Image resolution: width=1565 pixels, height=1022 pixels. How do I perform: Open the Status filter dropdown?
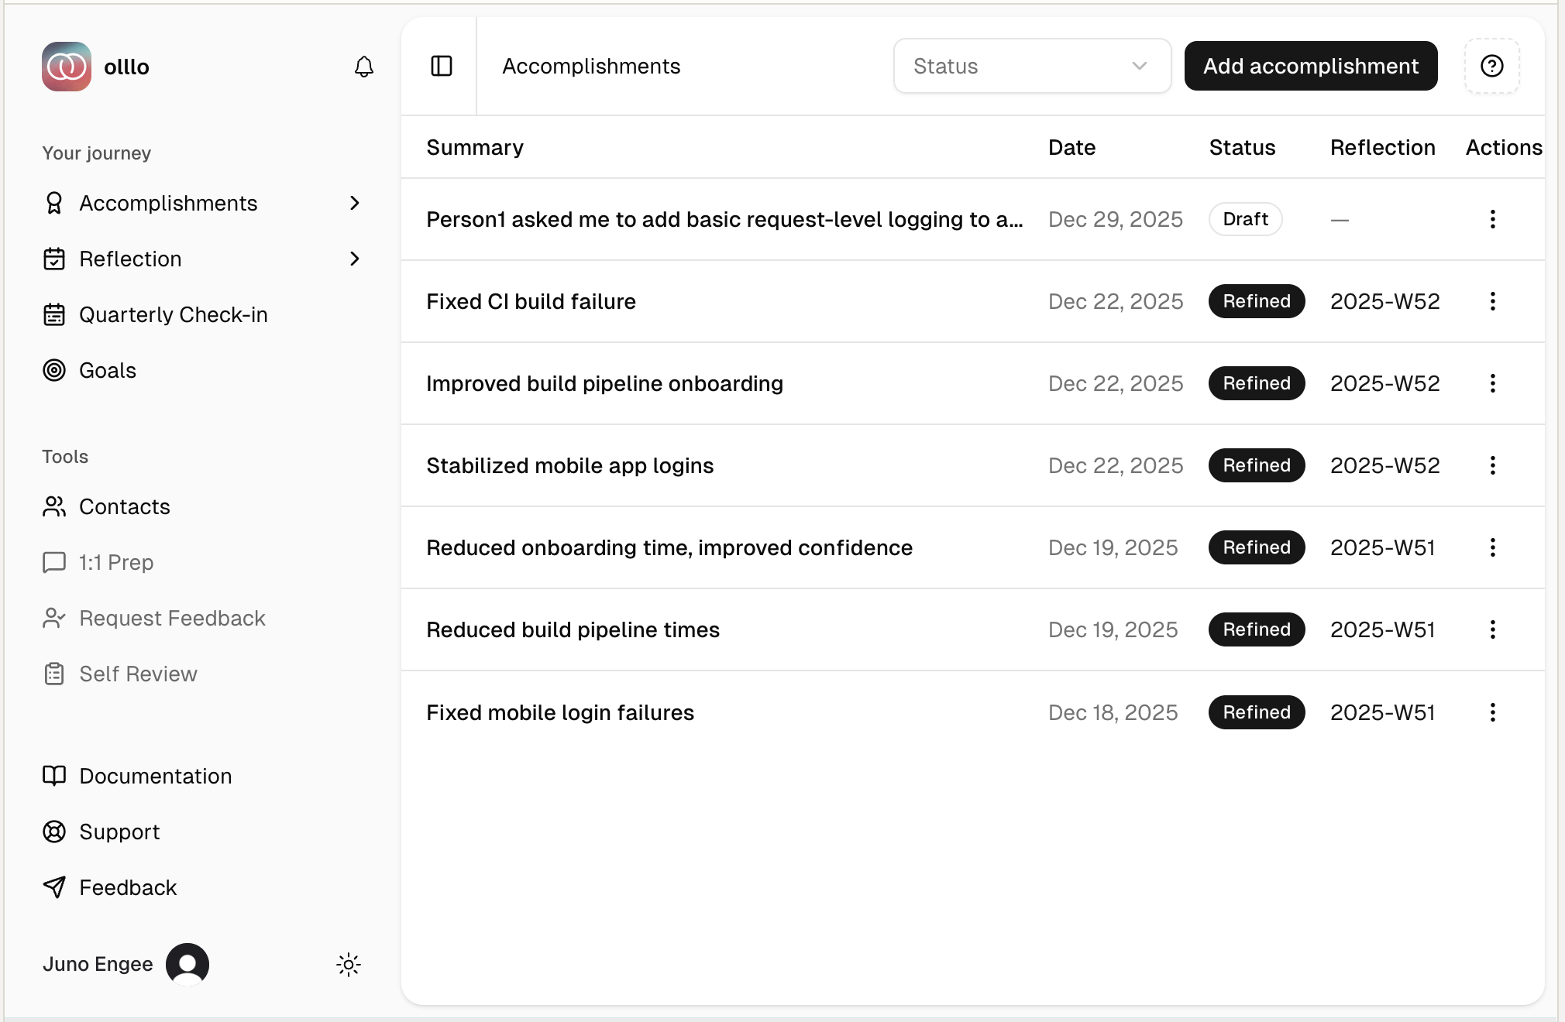point(1031,67)
